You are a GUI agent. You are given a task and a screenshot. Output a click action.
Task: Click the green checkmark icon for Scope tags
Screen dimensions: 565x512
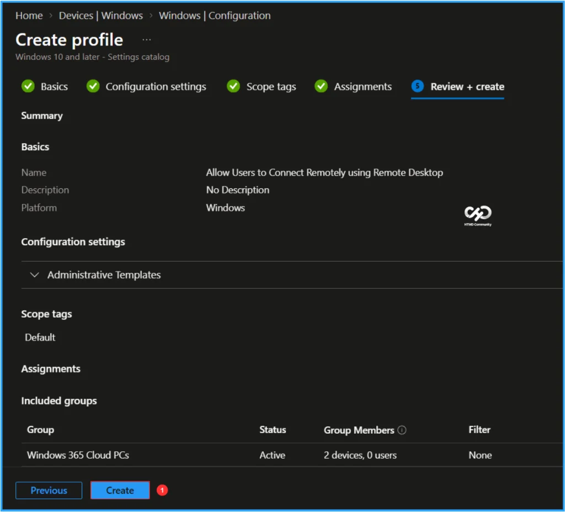(233, 86)
